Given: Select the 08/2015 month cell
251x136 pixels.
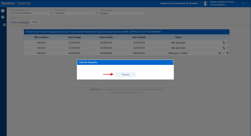Looking at the screenshot, I should [x=41, y=53].
